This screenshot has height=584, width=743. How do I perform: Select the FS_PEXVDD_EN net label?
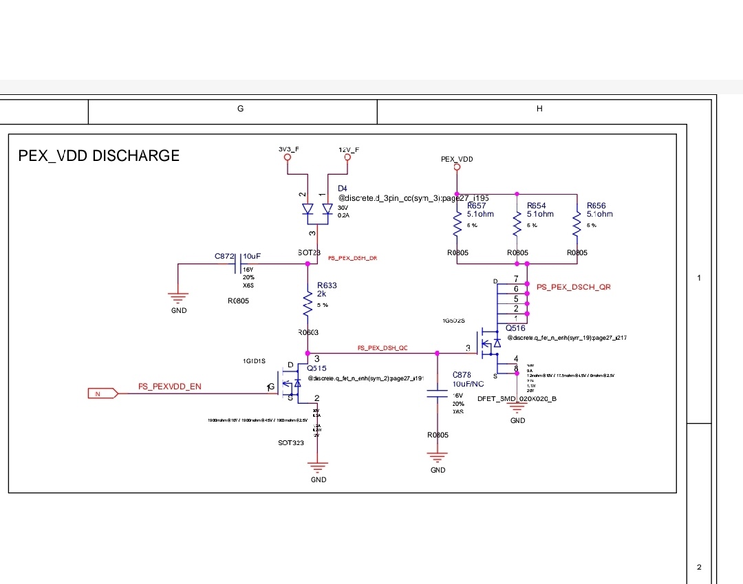tap(170, 387)
